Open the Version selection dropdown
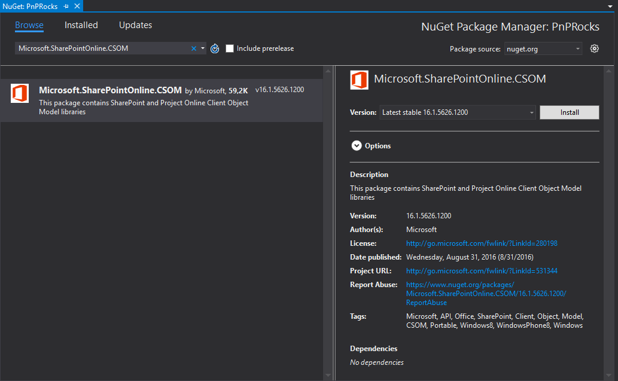The image size is (618, 381). pos(530,112)
